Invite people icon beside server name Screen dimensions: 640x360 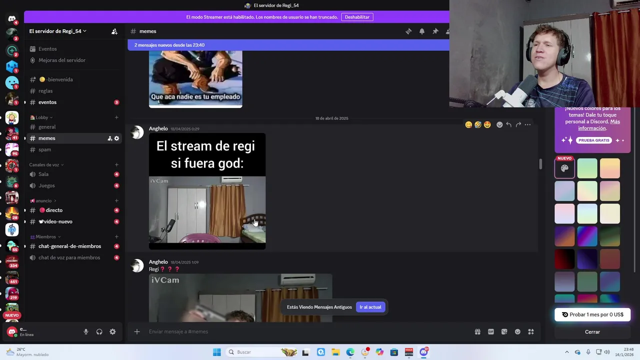coord(114,31)
